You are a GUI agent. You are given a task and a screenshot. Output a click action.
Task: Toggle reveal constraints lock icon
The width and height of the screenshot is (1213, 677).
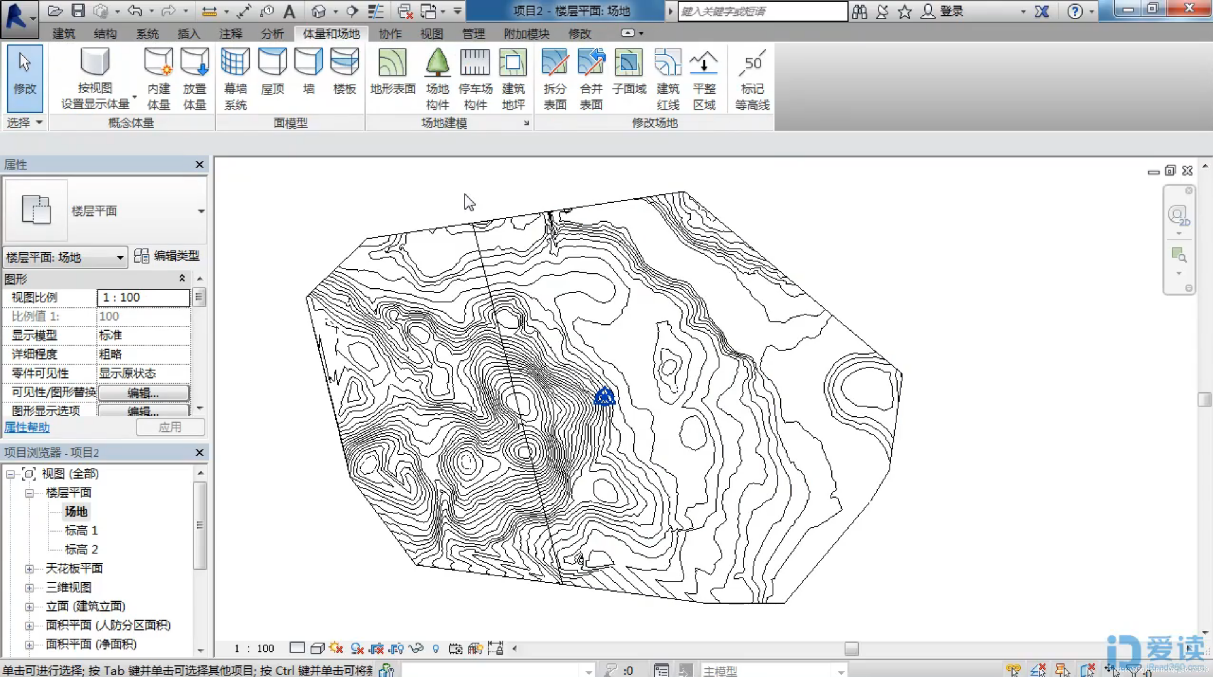[496, 648]
